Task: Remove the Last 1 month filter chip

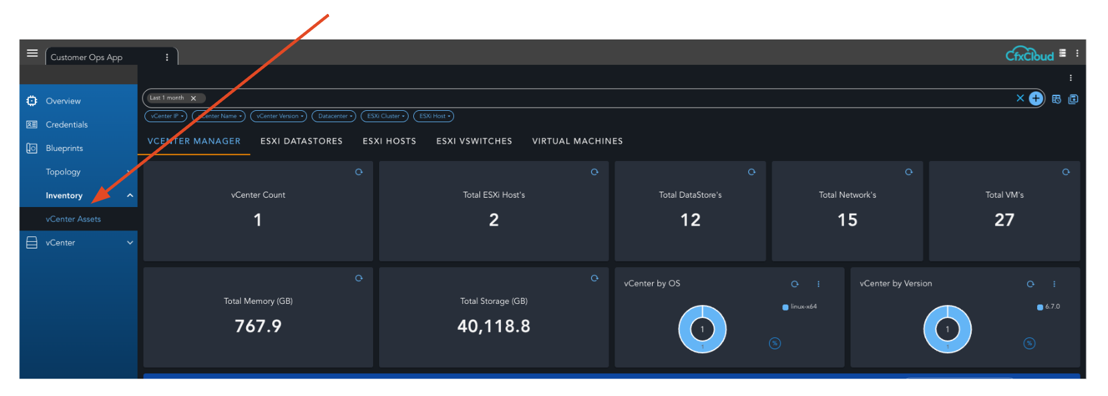Action: pyautogui.click(x=193, y=98)
